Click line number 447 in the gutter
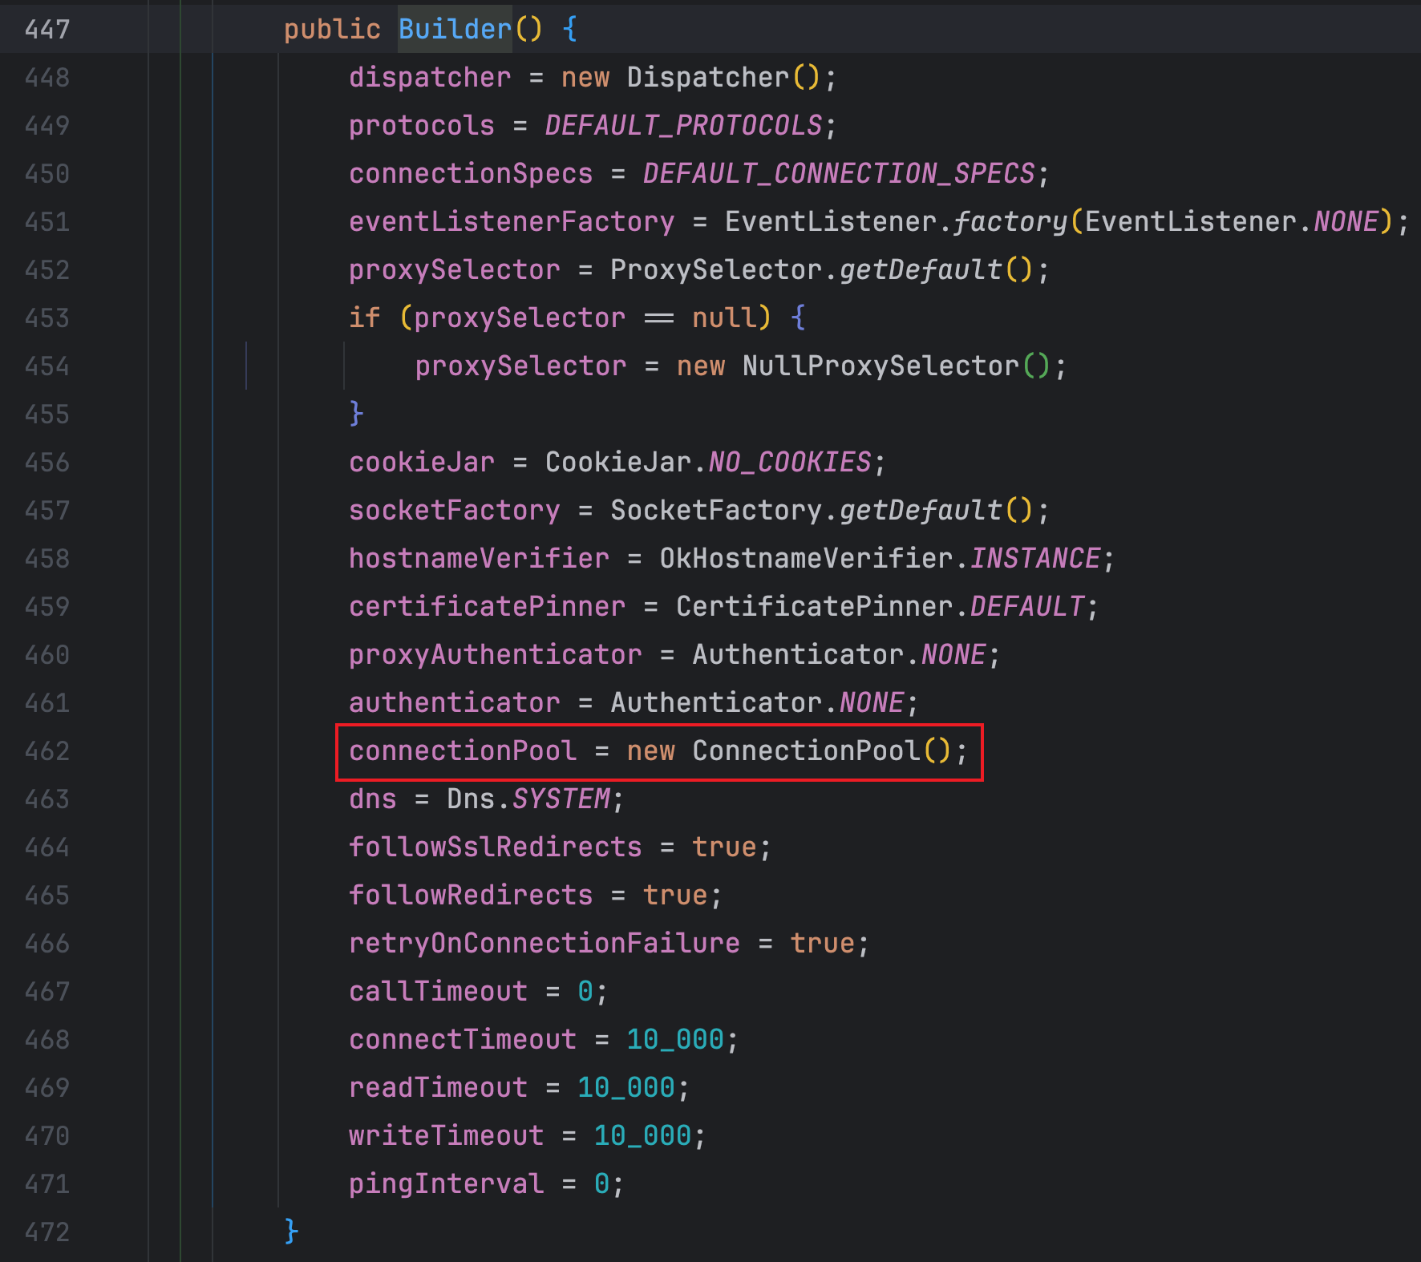The image size is (1421, 1262). tap(47, 30)
